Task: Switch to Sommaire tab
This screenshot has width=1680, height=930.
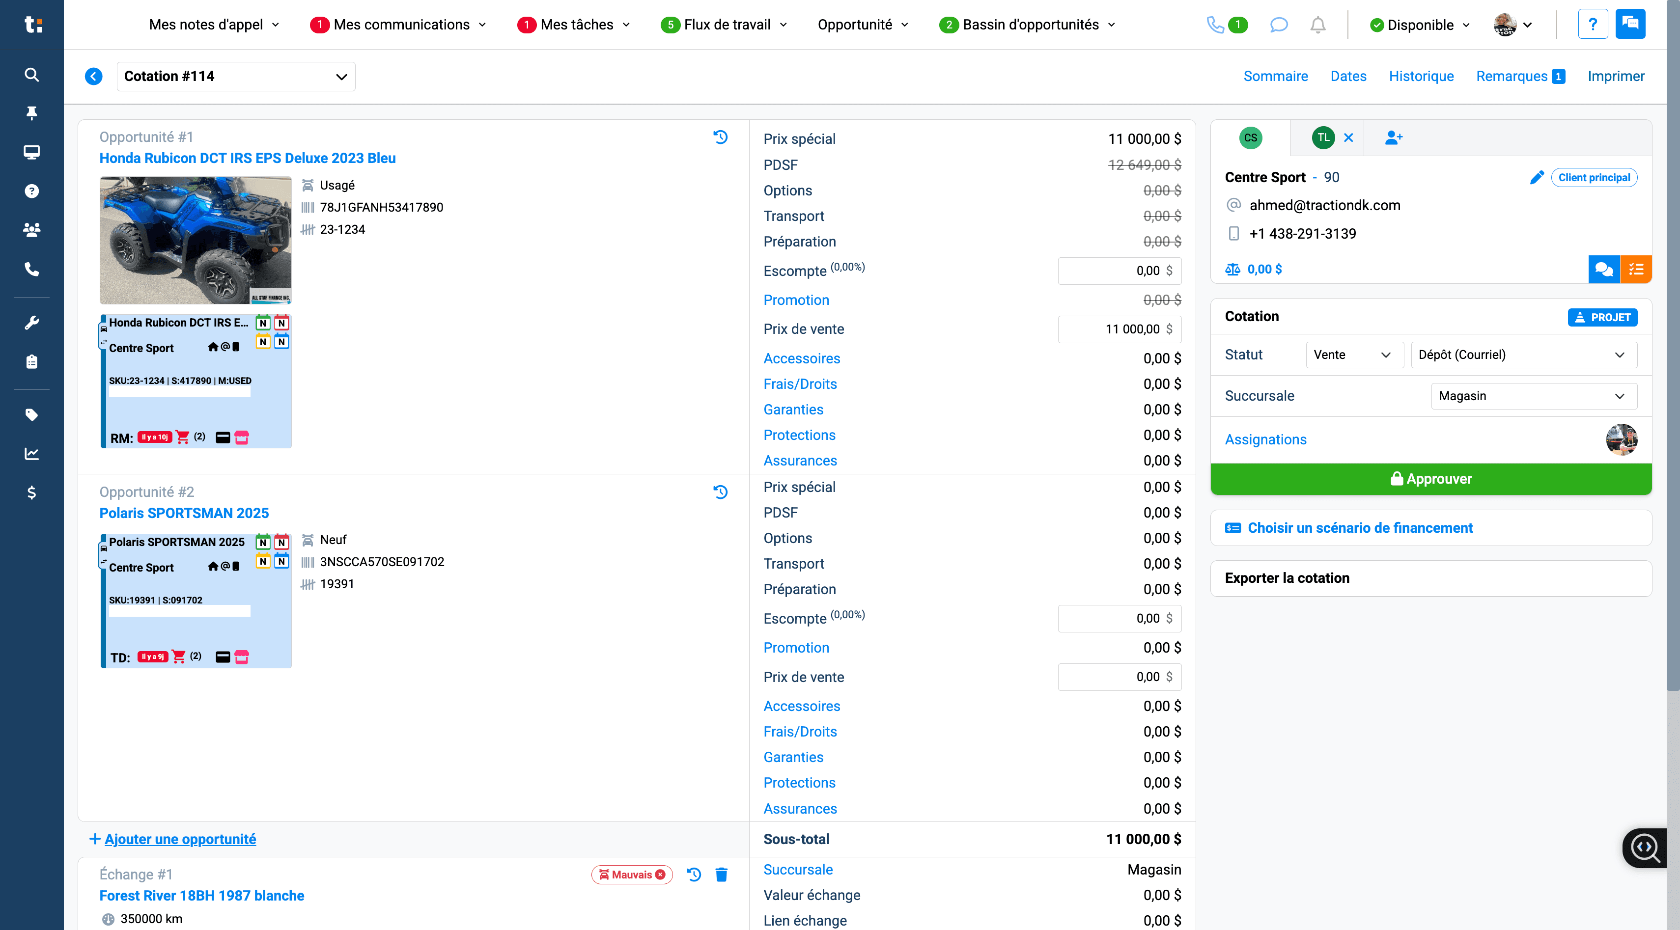Action: click(x=1276, y=76)
